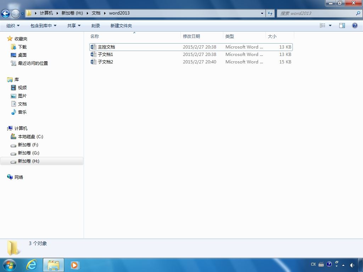Open 新加卷 (F:) drive
363x272 pixels.
28,145
